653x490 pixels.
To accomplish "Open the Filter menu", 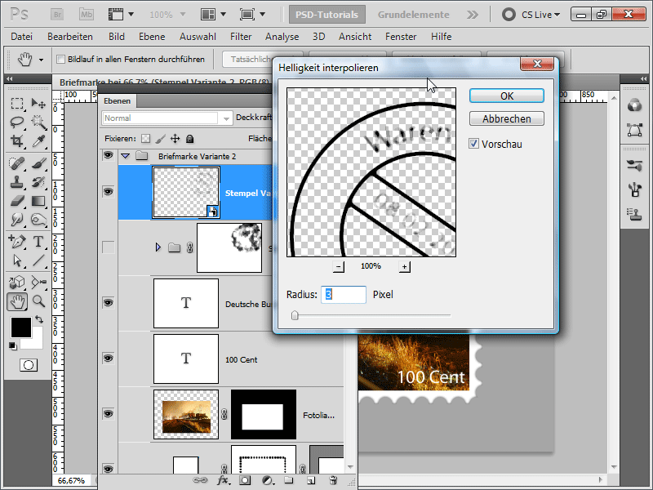I will point(241,37).
